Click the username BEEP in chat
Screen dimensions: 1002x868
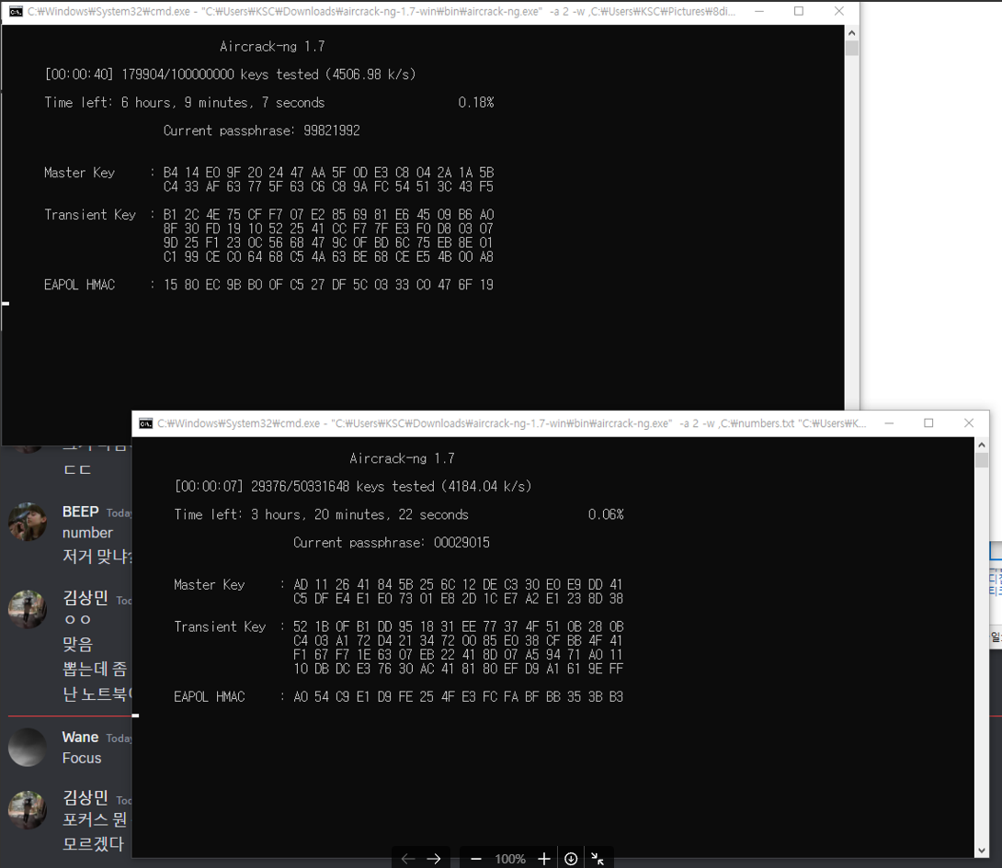81,513
